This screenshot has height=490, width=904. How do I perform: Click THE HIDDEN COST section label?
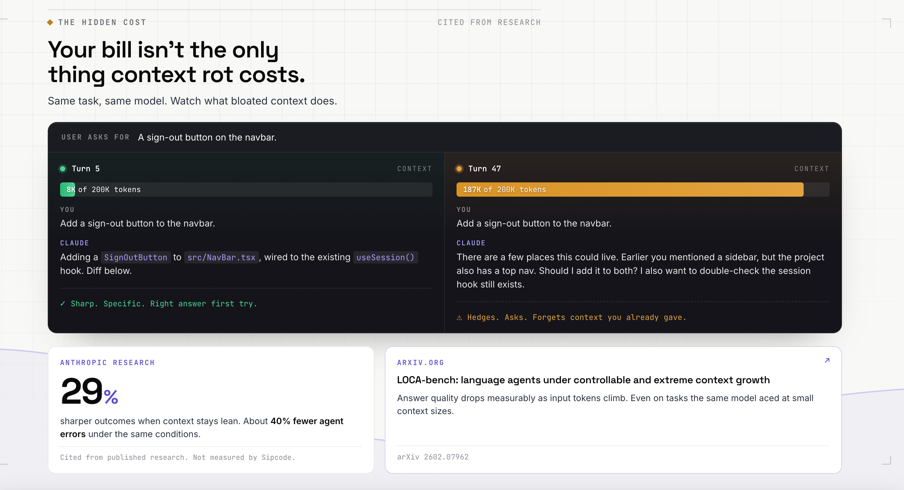[102, 22]
